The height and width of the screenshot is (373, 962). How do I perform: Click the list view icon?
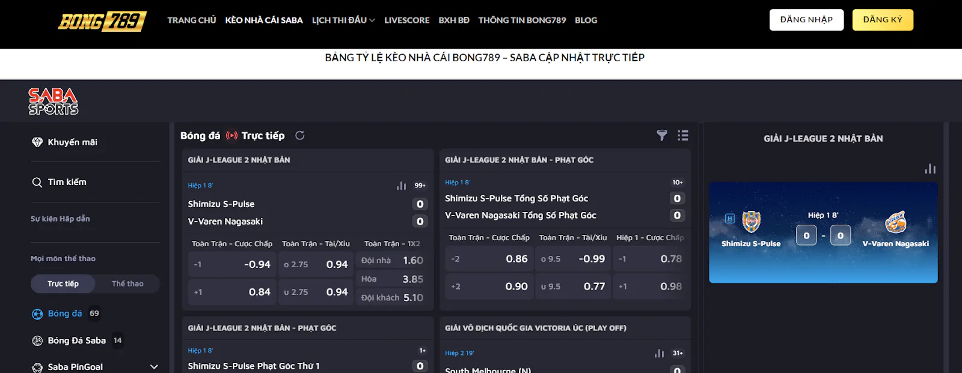tap(683, 136)
